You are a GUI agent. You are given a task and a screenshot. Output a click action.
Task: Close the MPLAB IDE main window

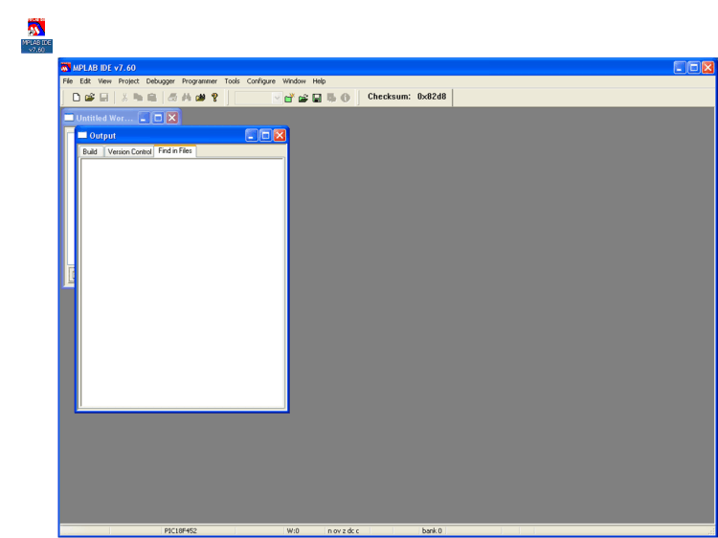707,68
